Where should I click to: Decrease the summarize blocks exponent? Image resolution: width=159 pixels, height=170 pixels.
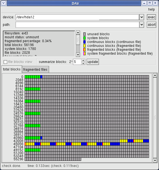click(83, 64)
